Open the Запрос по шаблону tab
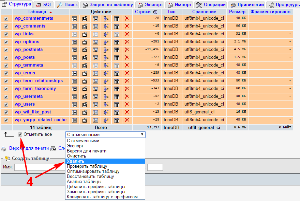 coord(108,4)
